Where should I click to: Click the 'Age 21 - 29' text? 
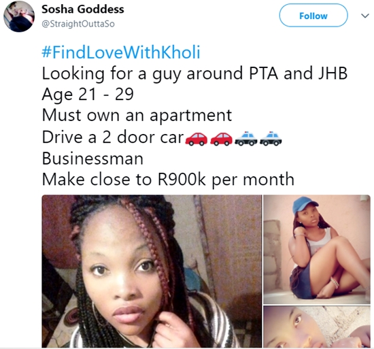point(88,95)
